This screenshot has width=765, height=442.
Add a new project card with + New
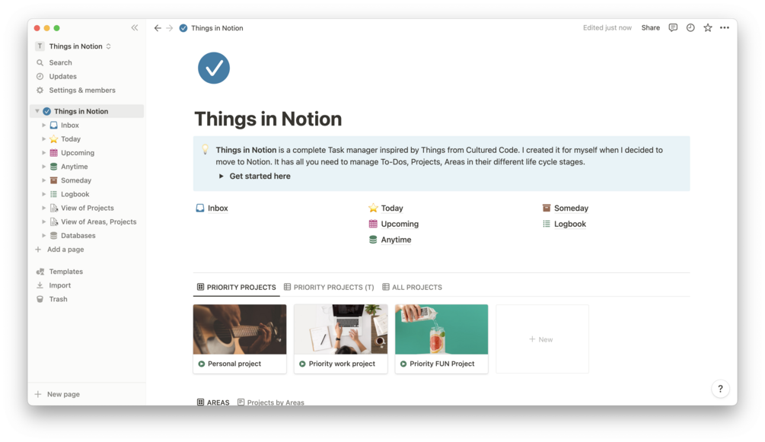[x=542, y=339]
